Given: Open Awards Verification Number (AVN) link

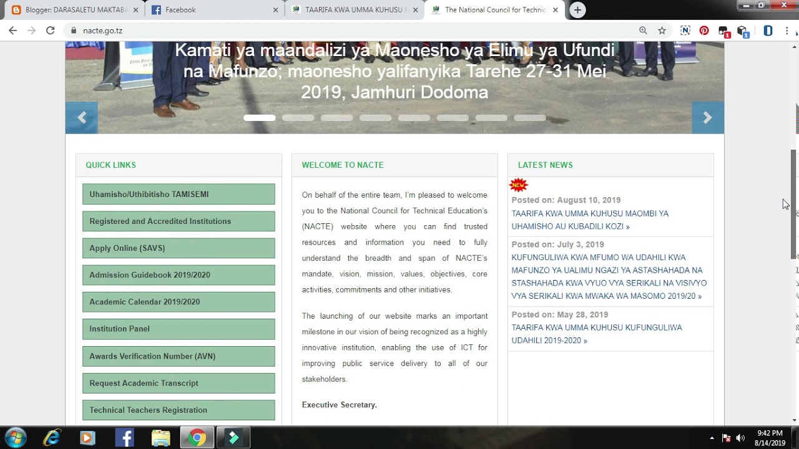Looking at the screenshot, I should (179, 356).
